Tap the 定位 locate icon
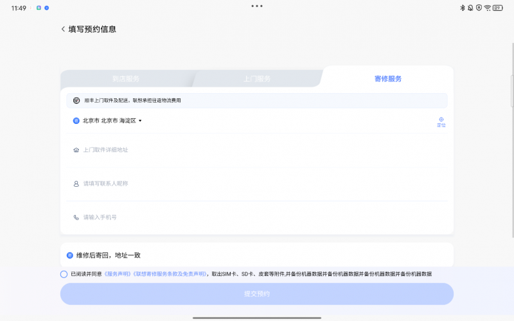 pyautogui.click(x=441, y=121)
